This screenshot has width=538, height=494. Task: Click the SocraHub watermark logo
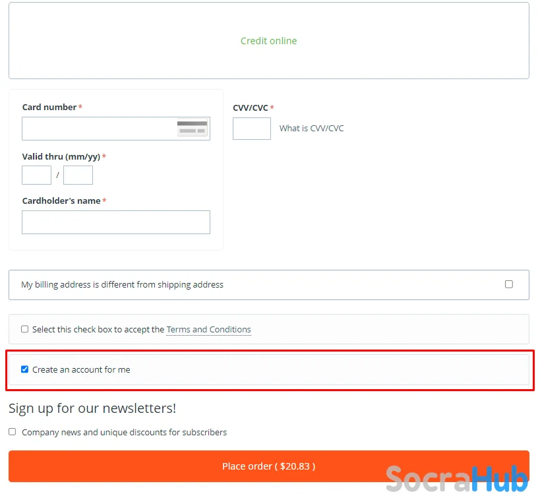[457, 479]
